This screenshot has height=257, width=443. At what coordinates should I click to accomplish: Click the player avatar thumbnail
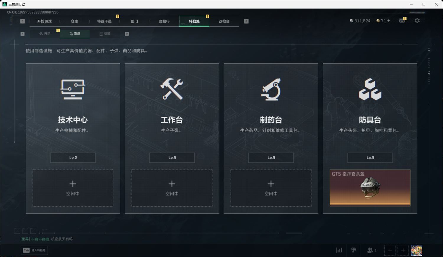(417, 251)
